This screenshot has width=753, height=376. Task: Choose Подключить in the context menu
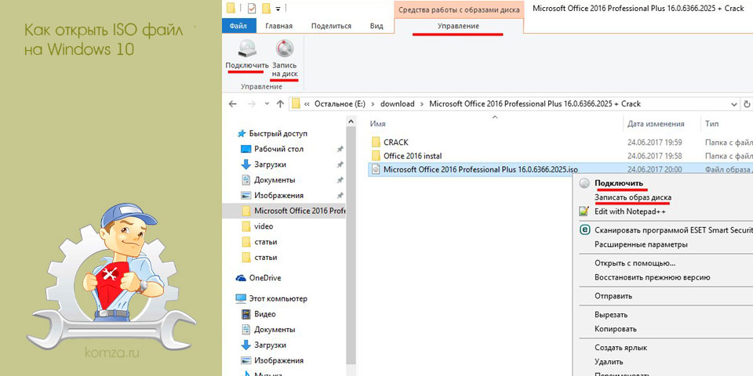(619, 183)
